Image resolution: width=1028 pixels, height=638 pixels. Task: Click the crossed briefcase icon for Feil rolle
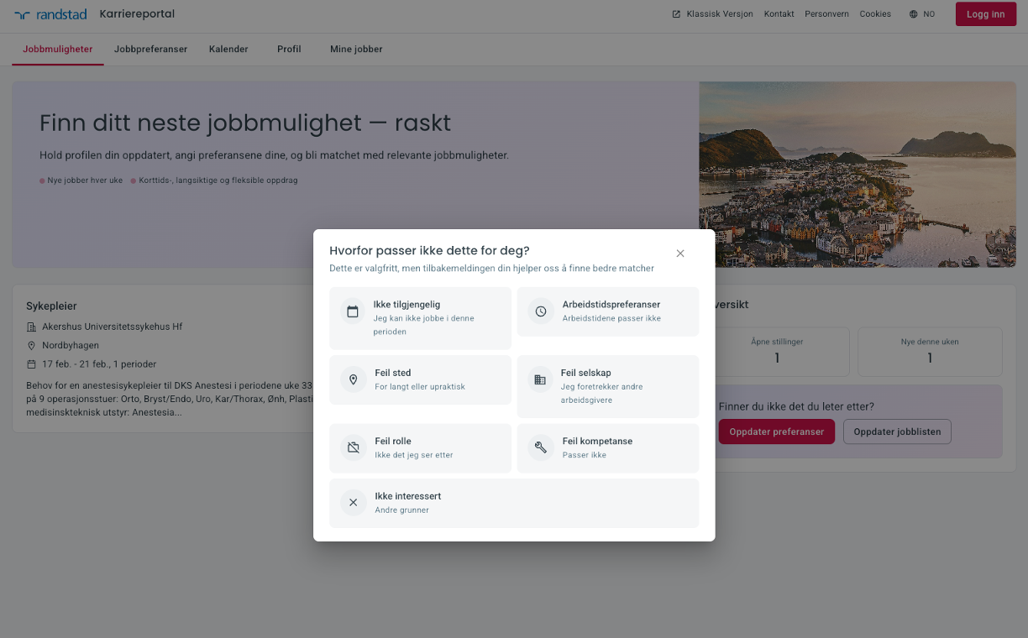pyautogui.click(x=353, y=447)
